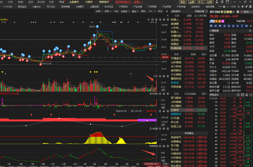Open the 研究院 menu
253x167 pixels.
(41, 2)
